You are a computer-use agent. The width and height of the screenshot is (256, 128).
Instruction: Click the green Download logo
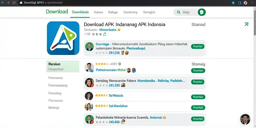[x=57, y=11]
